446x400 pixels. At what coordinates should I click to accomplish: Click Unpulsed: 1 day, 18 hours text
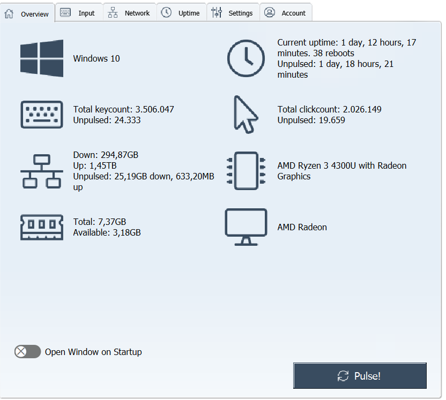tap(336, 69)
